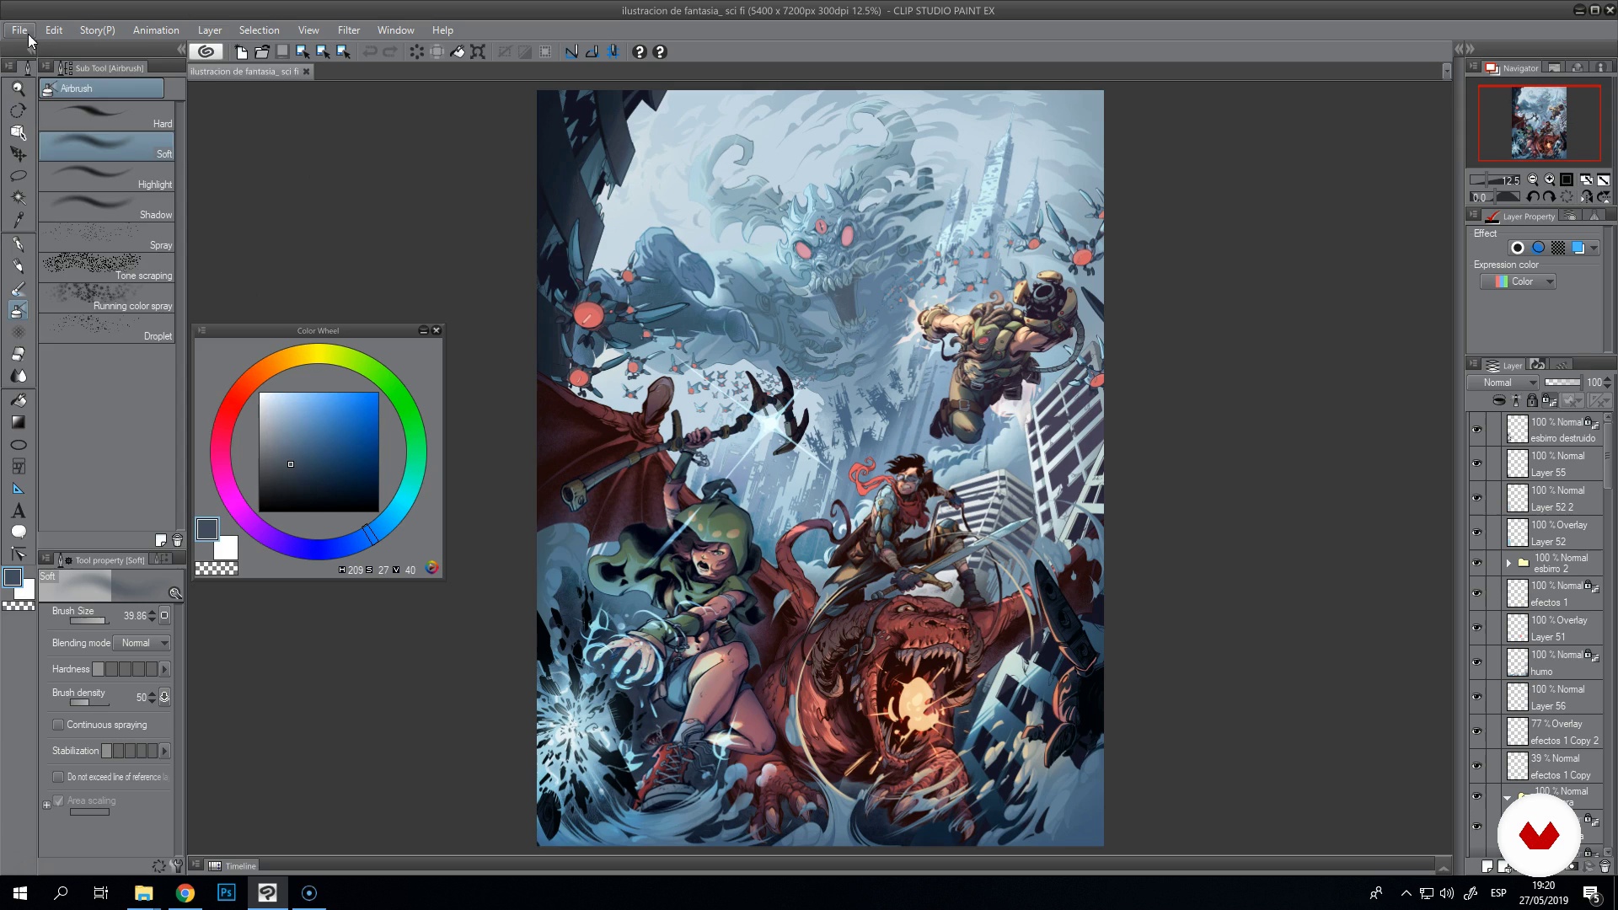Click the Undo arrow in toolbar
Screen dimensions: 1618x910
tap(370, 51)
